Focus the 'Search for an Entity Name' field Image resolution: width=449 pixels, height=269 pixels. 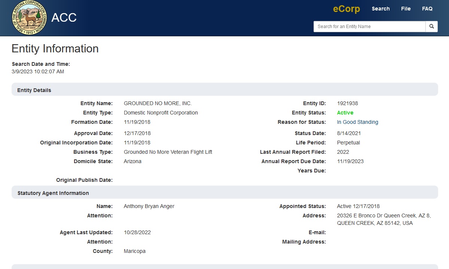pyautogui.click(x=369, y=27)
